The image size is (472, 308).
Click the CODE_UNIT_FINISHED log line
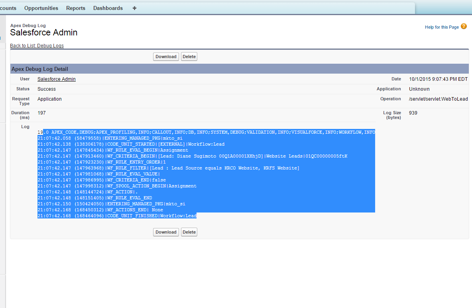coord(117,216)
